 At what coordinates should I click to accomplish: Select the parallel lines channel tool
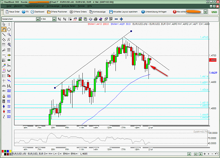point(4,40)
